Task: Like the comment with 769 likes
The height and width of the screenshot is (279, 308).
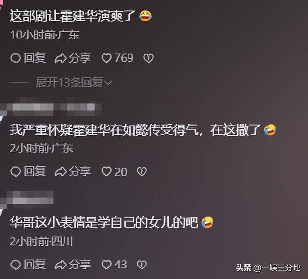Action: click(x=106, y=58)
